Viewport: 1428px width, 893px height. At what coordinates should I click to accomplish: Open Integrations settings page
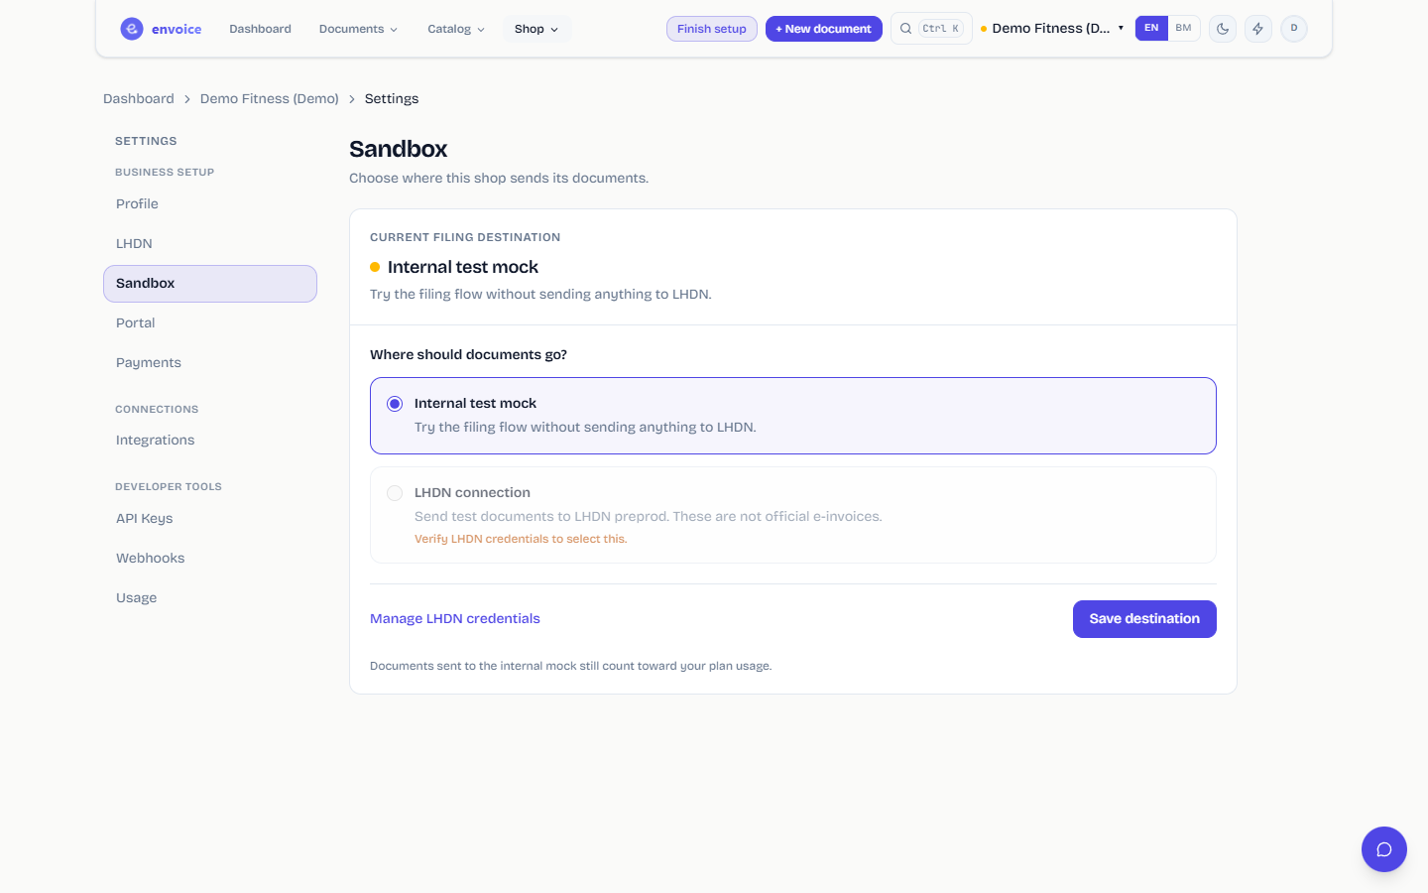210,441
